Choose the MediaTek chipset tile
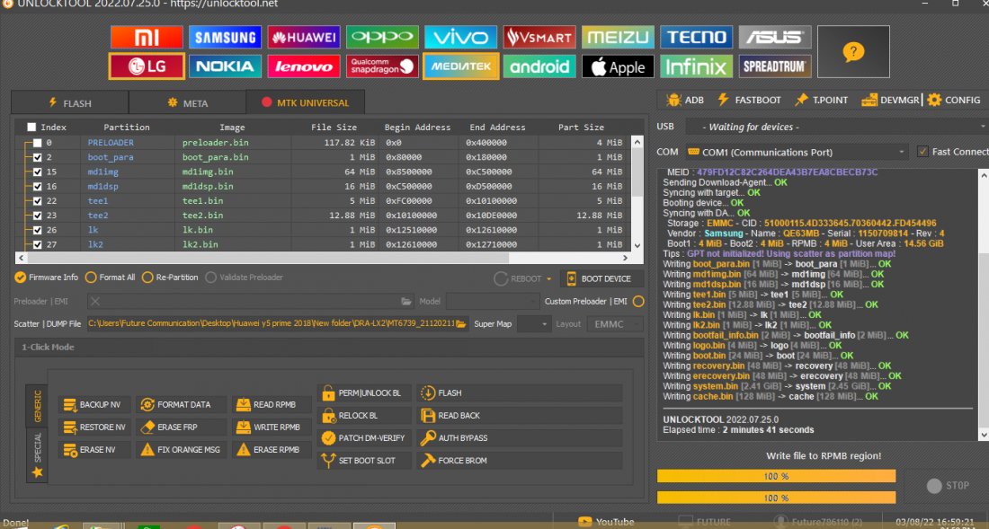Screen dimensions: 989x529 (460, 66)
